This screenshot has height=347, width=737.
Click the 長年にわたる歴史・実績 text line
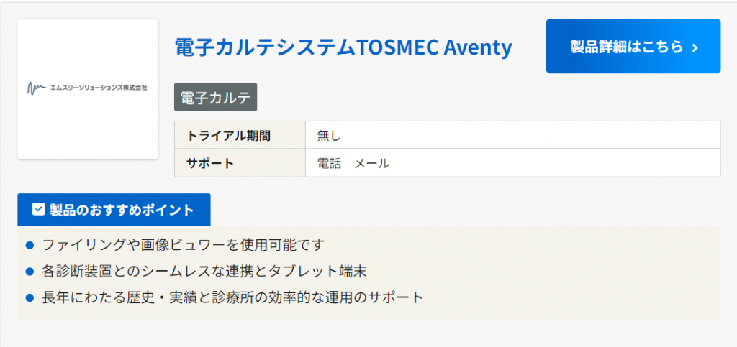pyautogui.click(x=232, y=297)
